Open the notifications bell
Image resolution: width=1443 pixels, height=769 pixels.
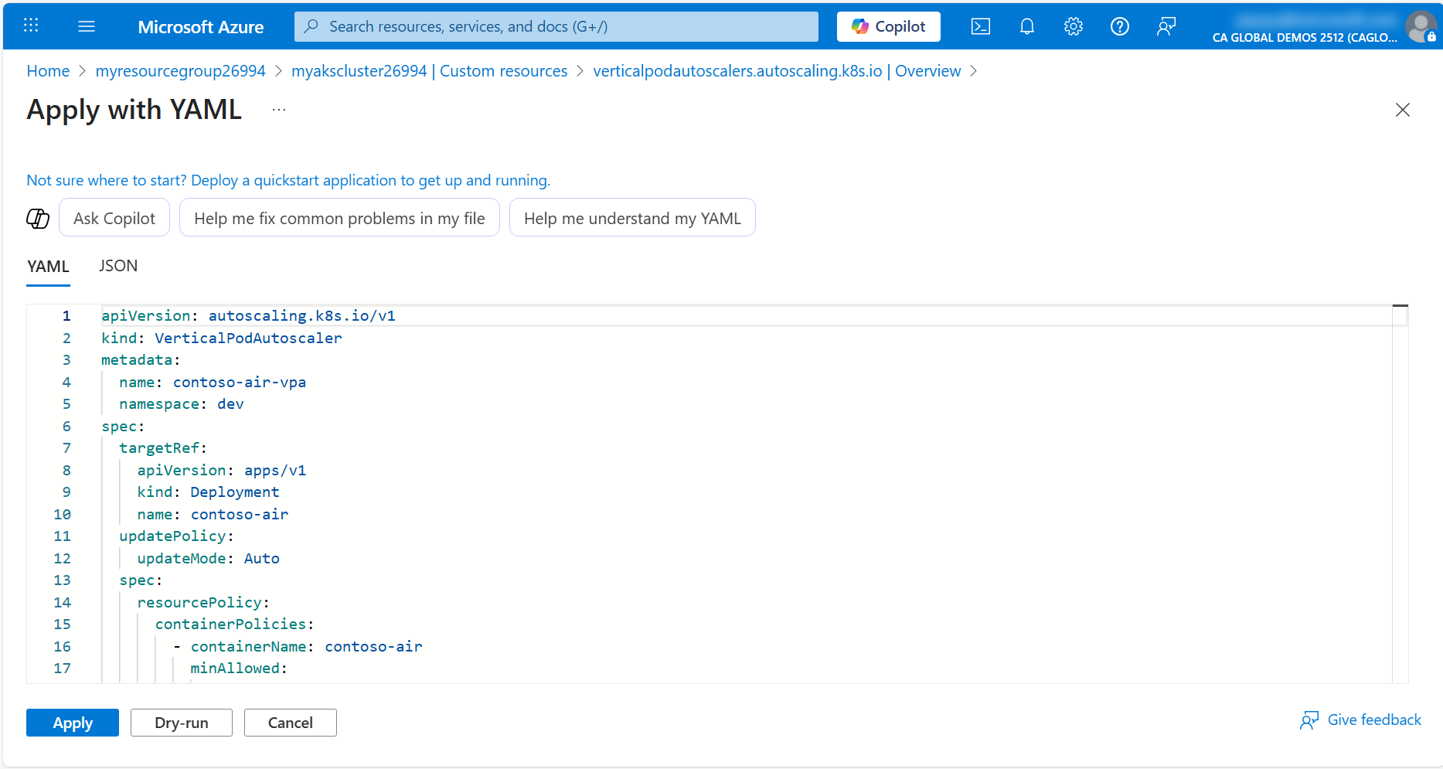(x=1026, y=26)
